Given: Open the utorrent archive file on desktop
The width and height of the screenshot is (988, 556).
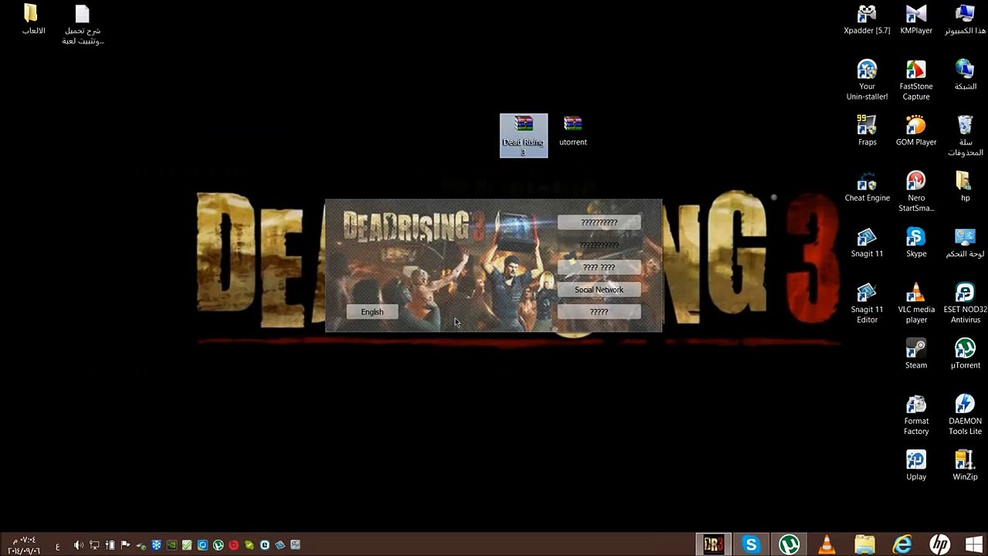Looking at the screenshot, I should pos(573,131).
